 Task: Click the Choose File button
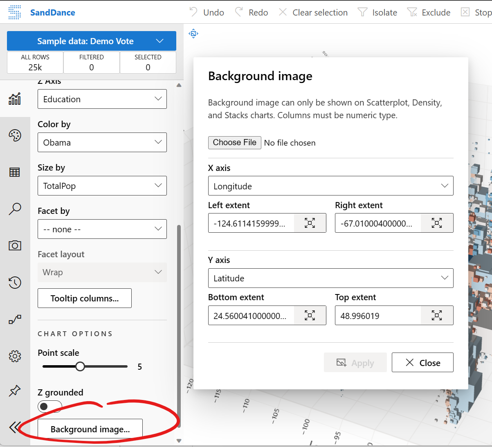click(234, 143)
